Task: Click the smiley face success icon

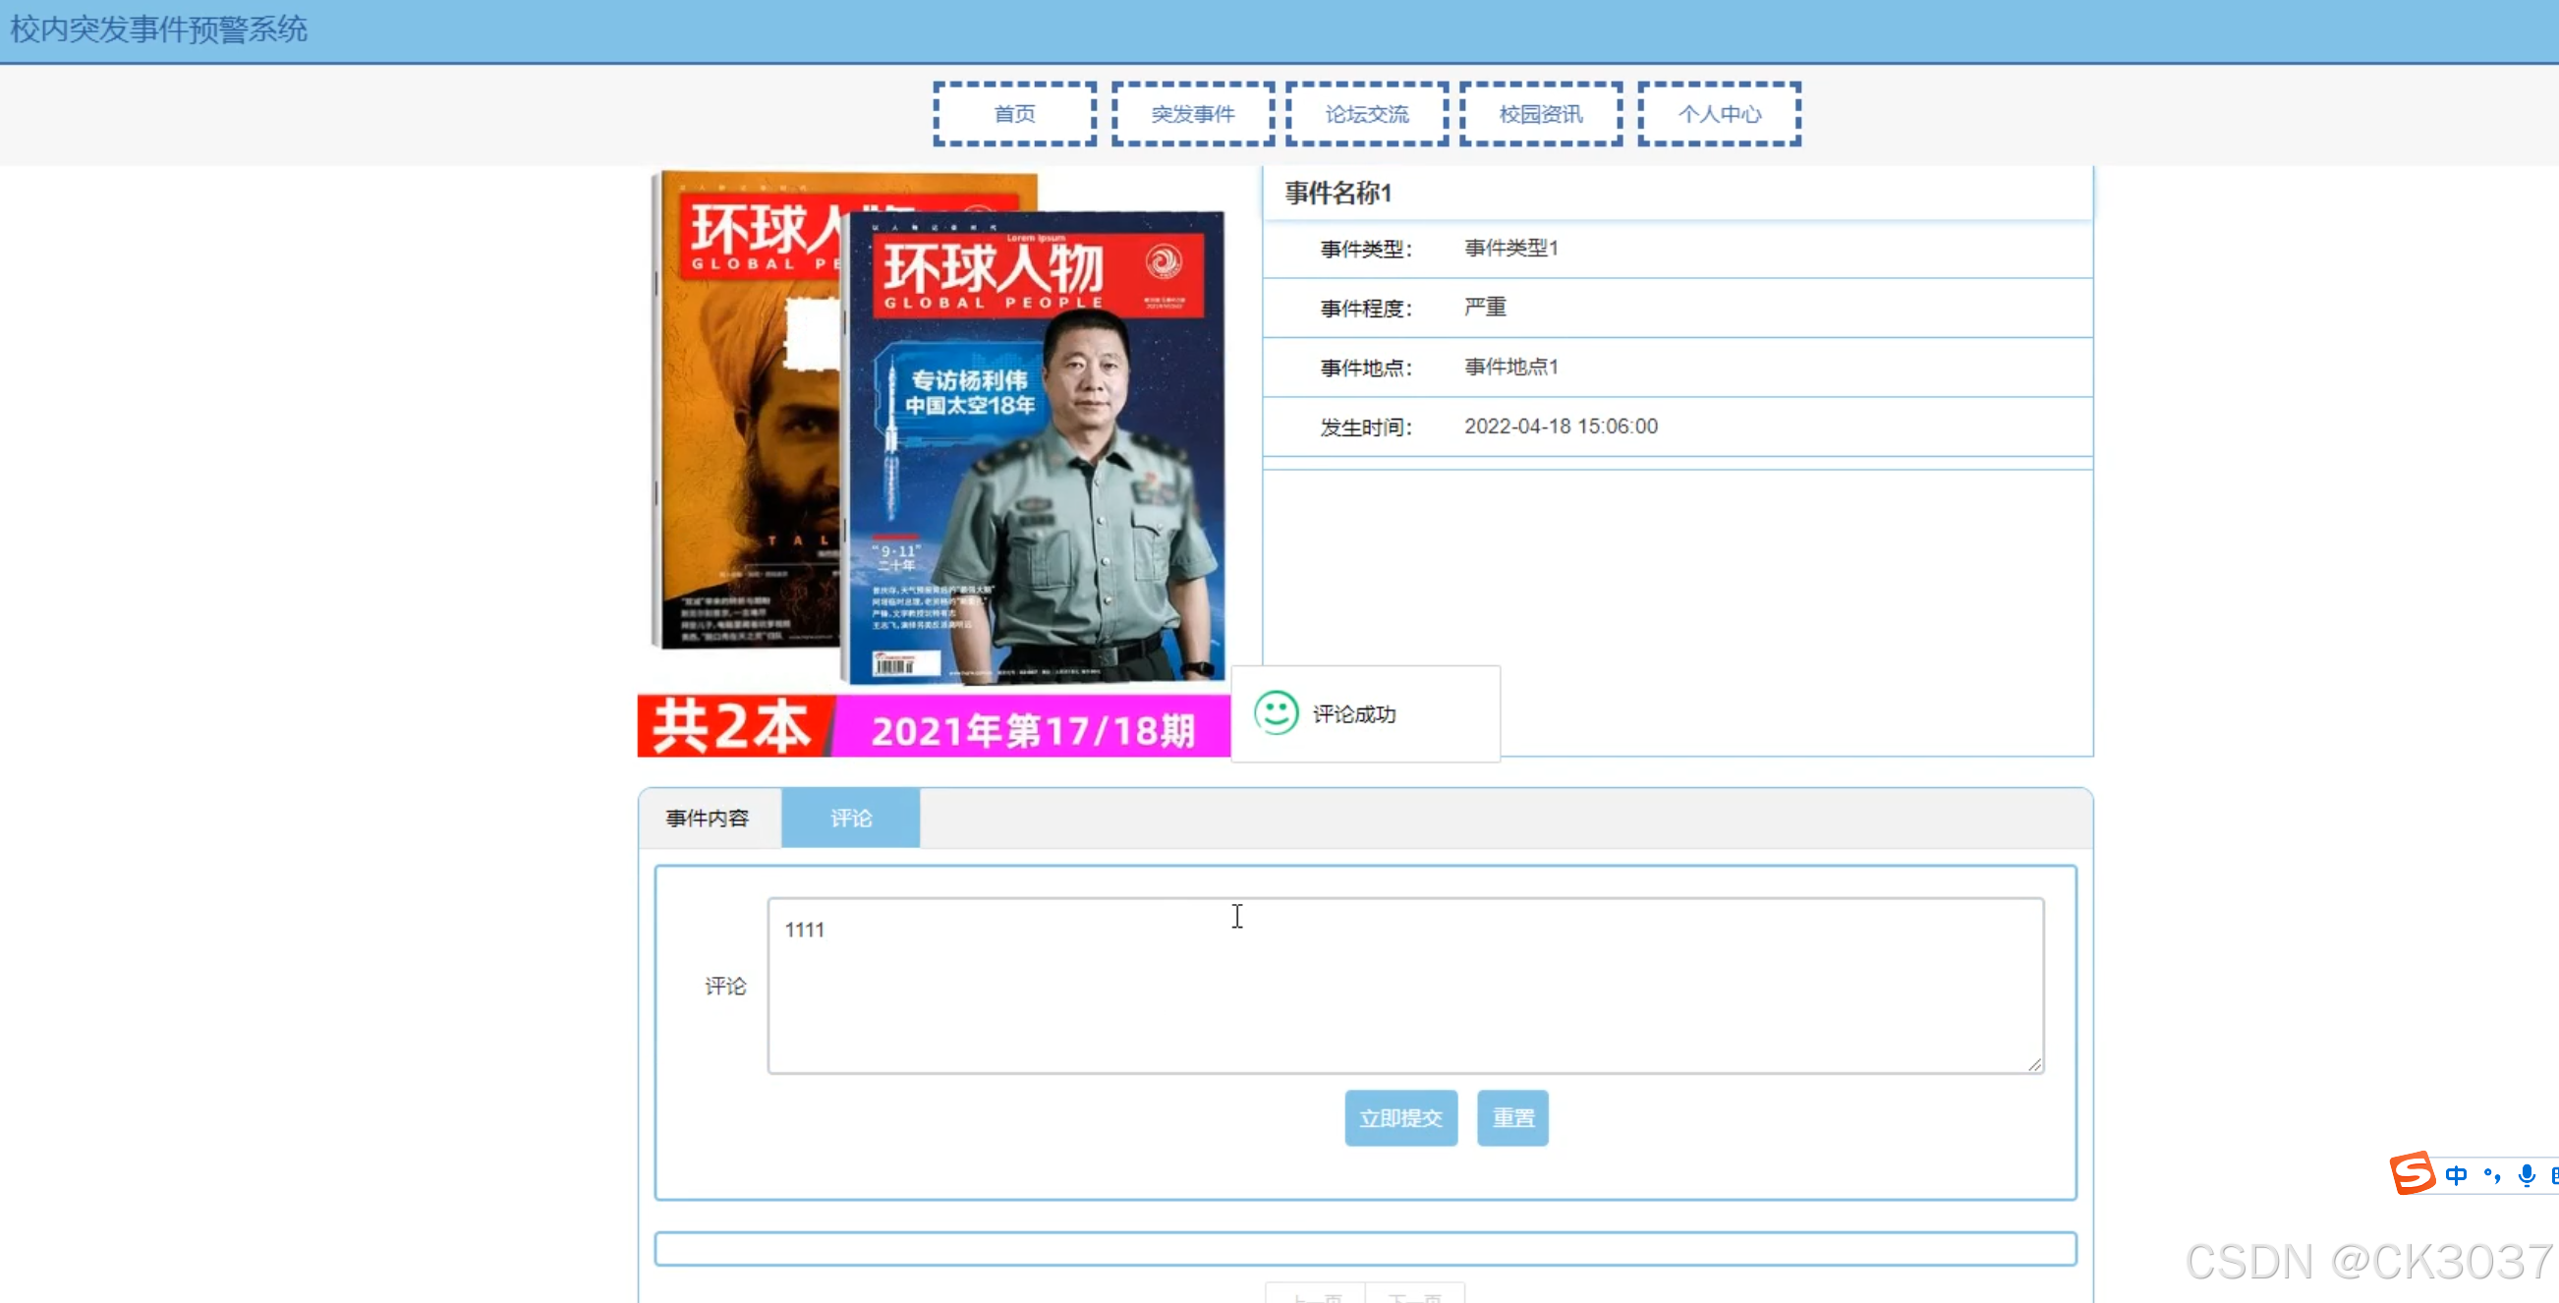Action: pos(1276,713)
